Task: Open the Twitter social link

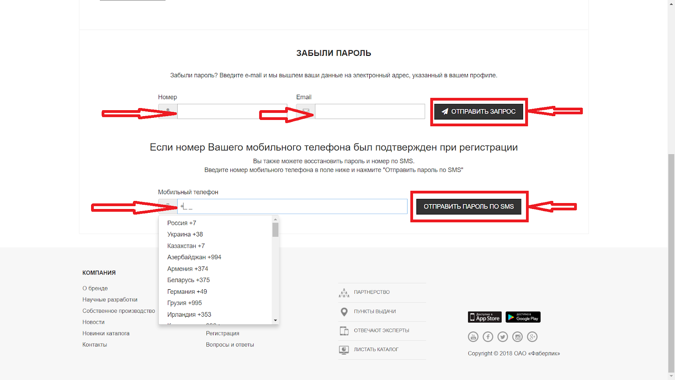Action: pyautogui.click(x=502, y=337)
